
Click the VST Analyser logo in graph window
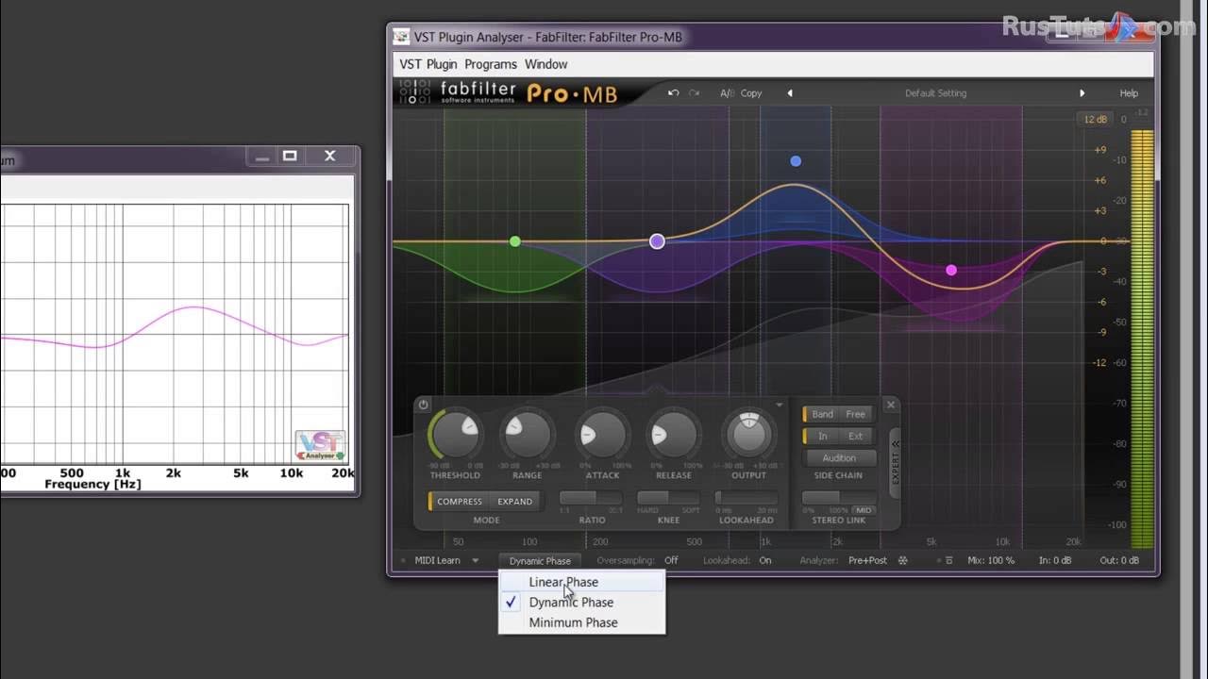(x=321, y=446)
